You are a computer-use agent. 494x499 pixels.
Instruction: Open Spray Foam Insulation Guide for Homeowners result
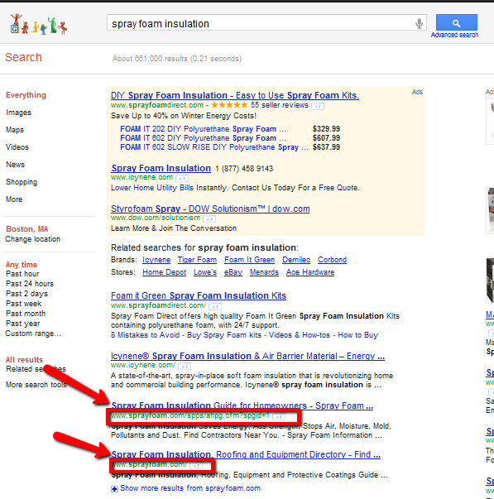pos(242,405)
